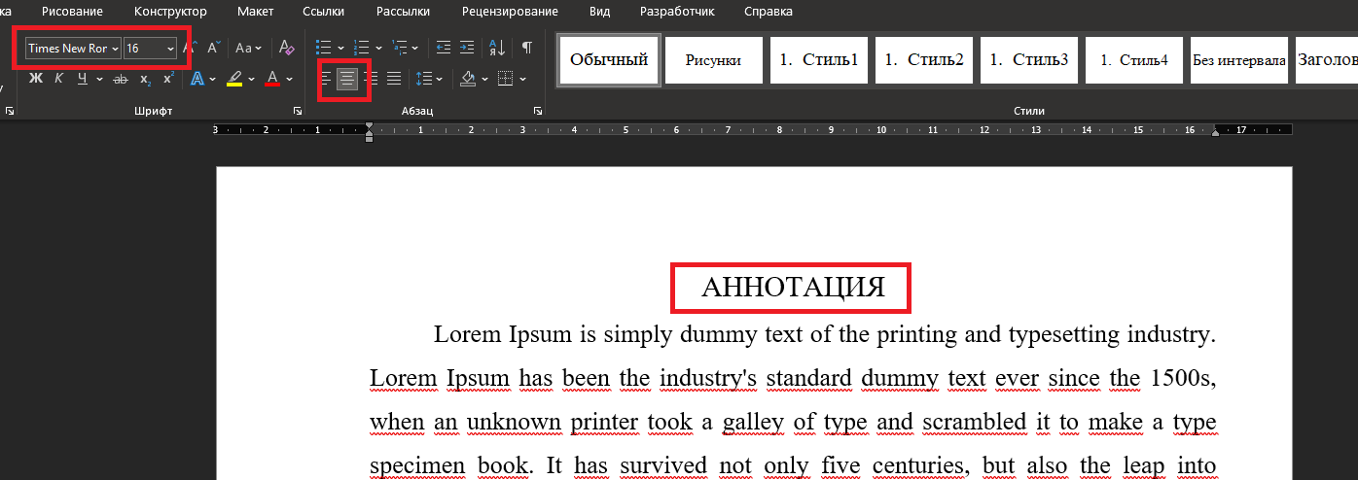The image size is (1358, 480).
Task: Click the АННОТАЦИЯ heading in the document
Action: 792,288
